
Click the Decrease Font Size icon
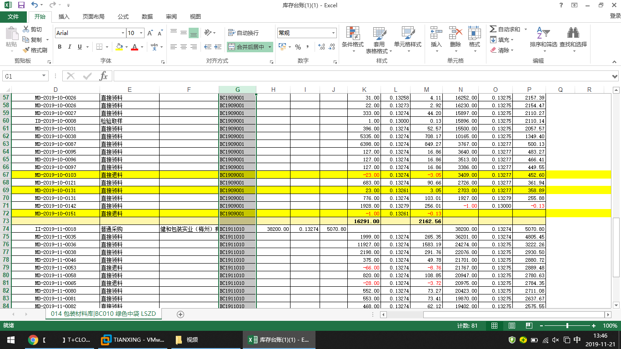160,33
